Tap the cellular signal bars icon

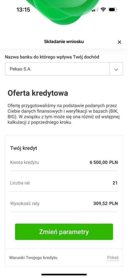point(95,10)
